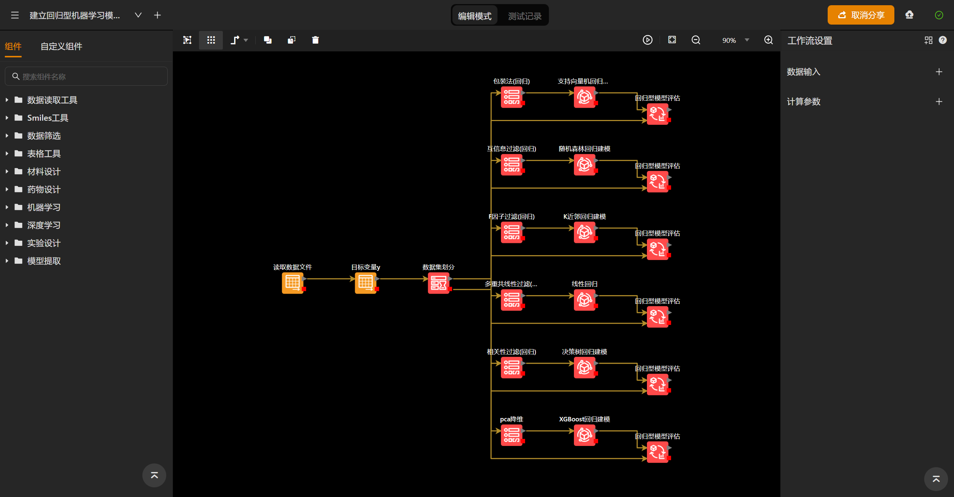Open the 90% zoom level dropdown
This screenshot has width=954, height=497.
[735, 40]
